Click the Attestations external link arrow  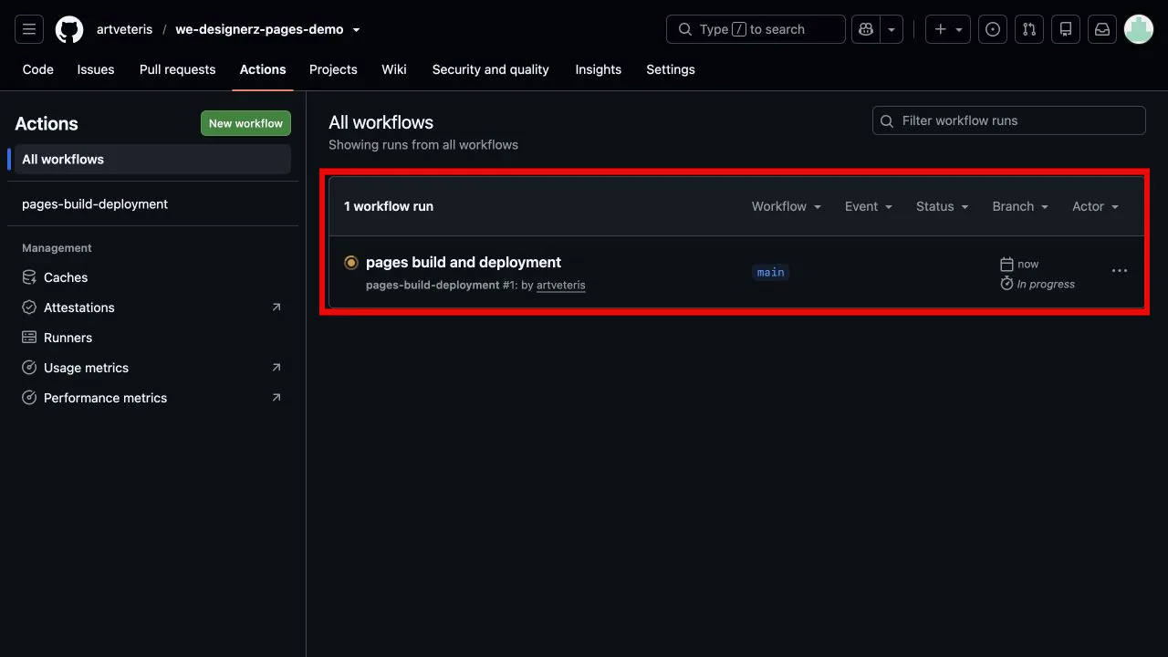point(276,308)
